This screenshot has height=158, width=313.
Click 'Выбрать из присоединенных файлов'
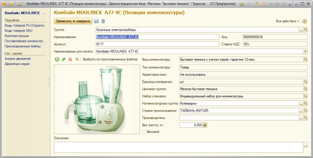110,59
